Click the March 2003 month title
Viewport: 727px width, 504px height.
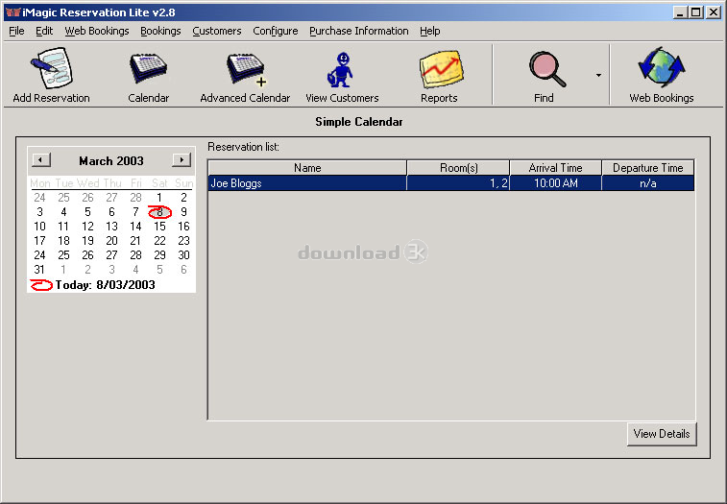tap(111, 161)
